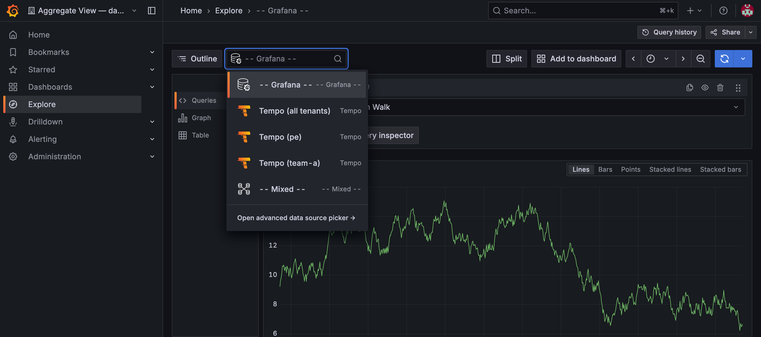
Task: Click the Grafana logo icon
Action: (x=13, y=11)
